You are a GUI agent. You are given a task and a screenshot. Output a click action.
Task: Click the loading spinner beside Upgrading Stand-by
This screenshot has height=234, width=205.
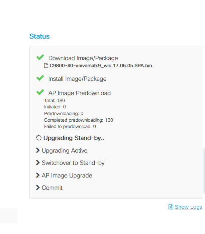pyautogui.click(x=39, y=138)
